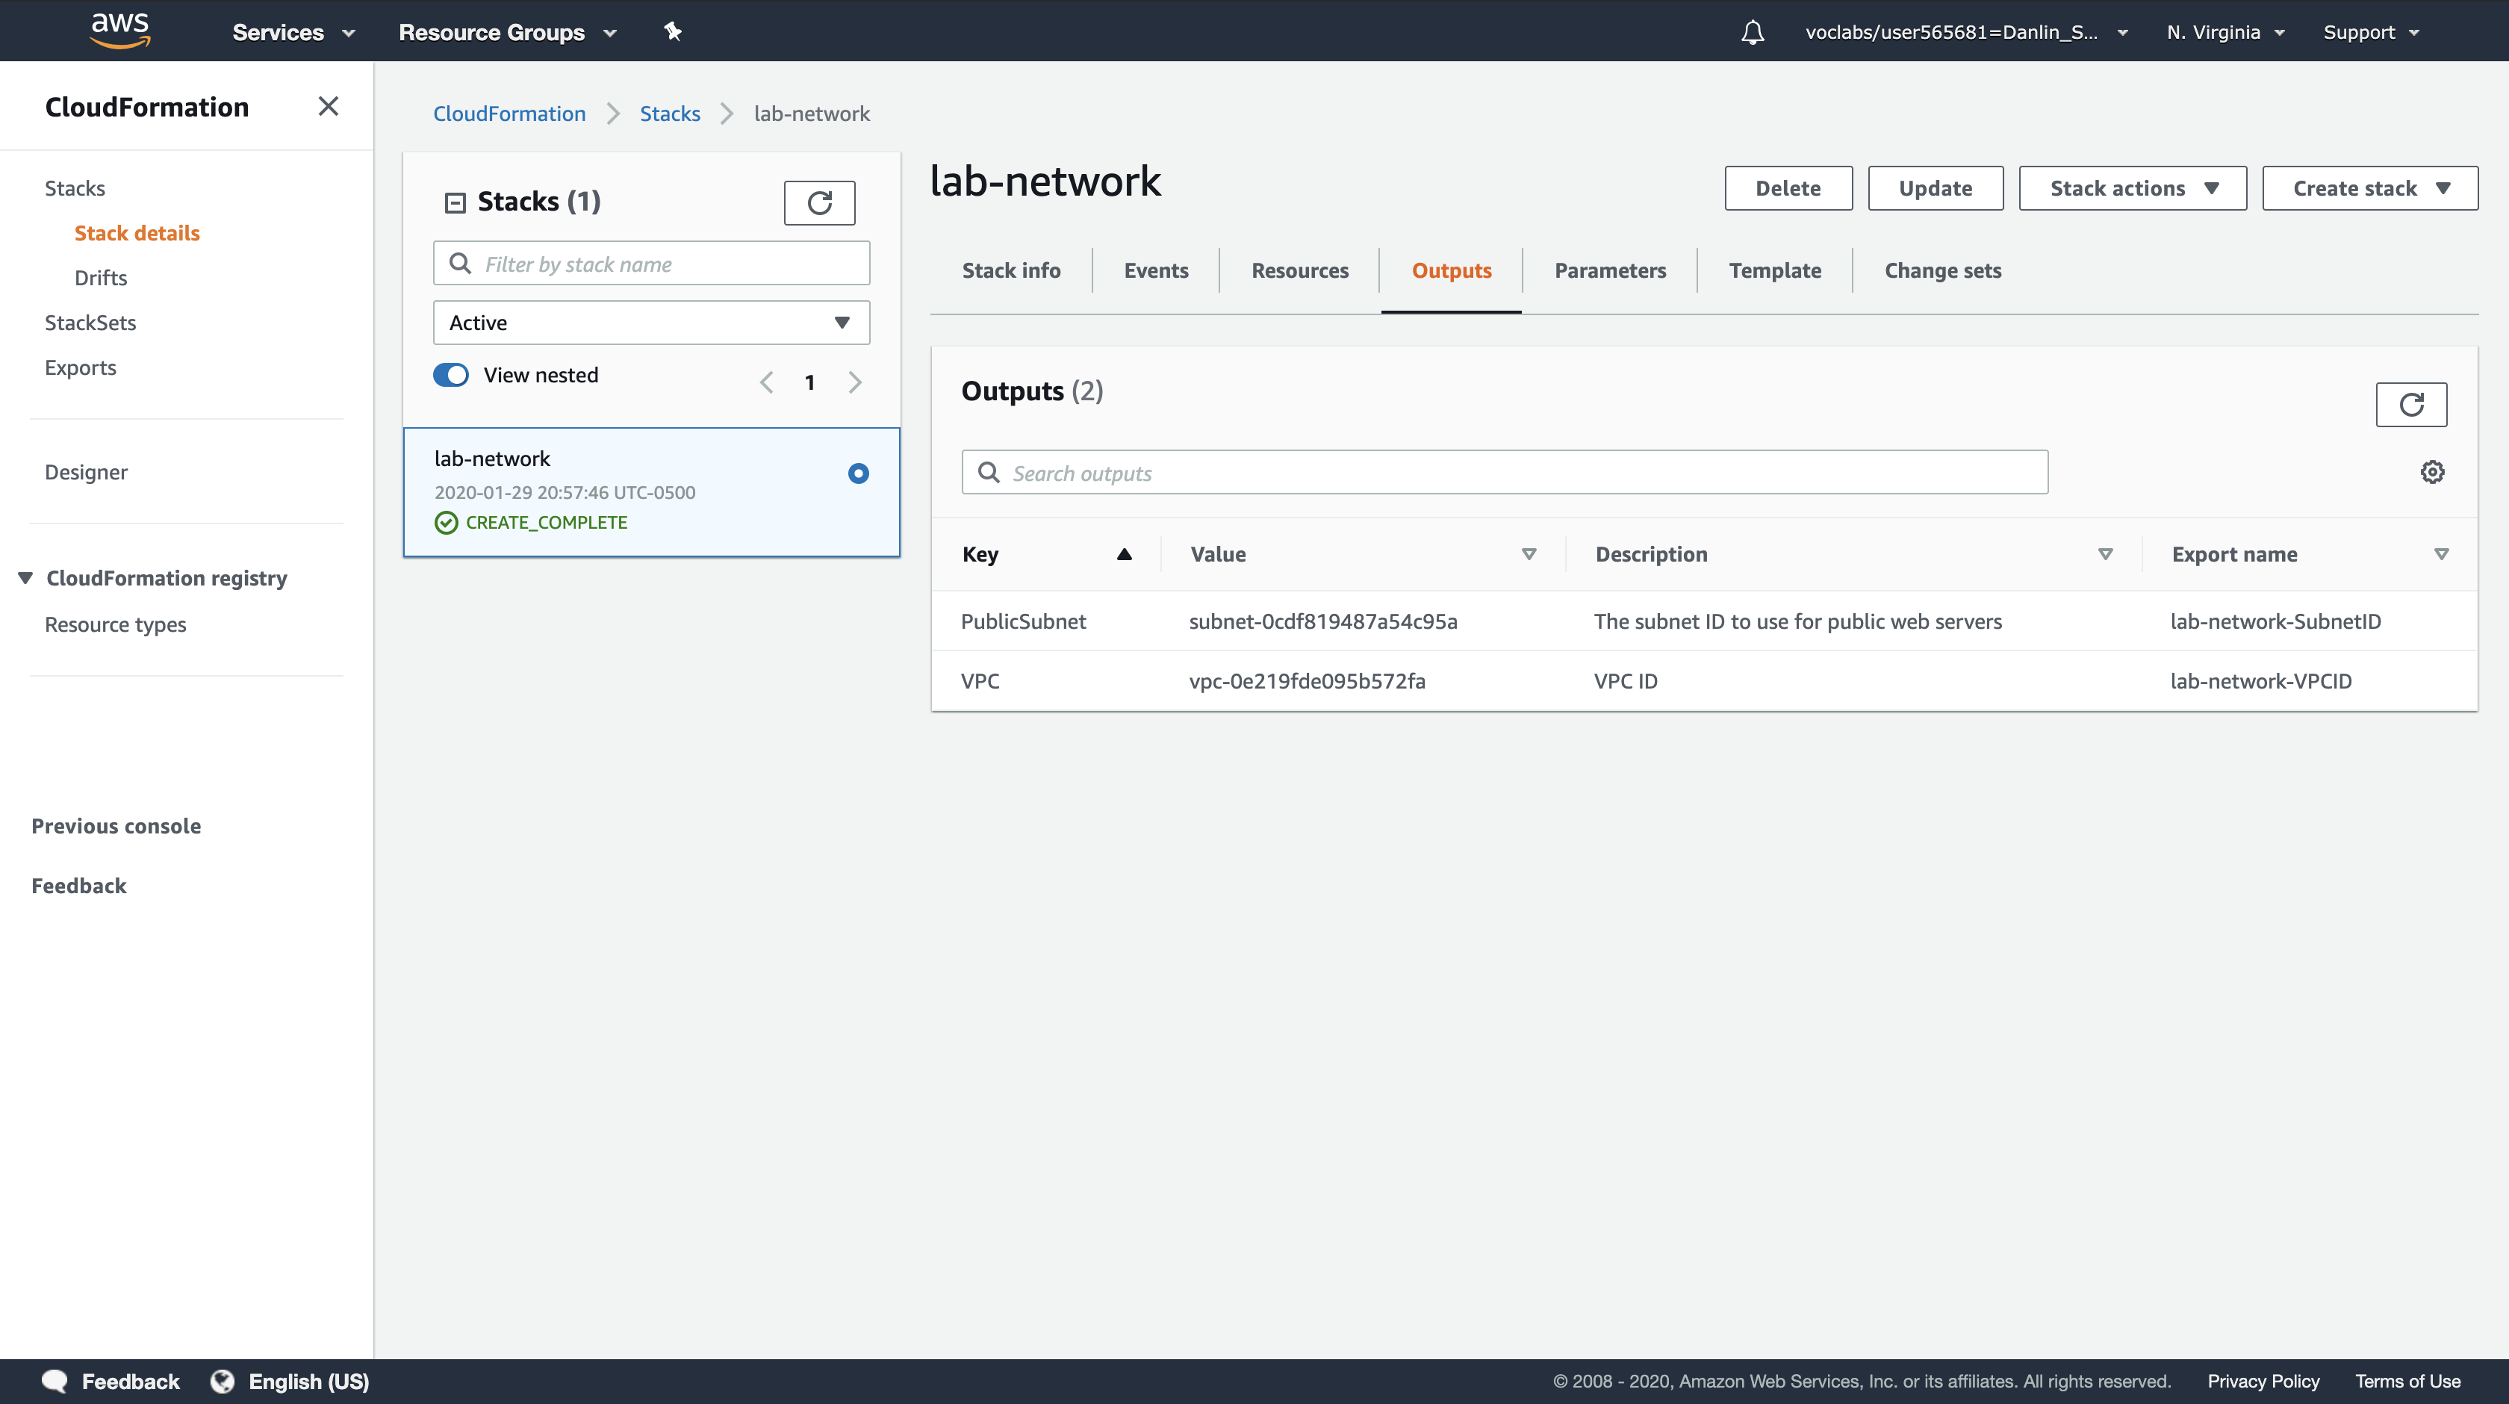Expand the Stack actions dropdown
2509x1404 pixels.
[2132, 188]
